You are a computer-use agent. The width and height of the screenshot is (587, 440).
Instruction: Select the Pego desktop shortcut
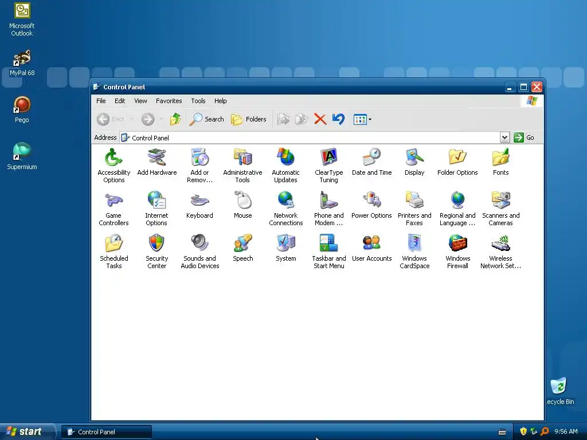tap(22, 109)
